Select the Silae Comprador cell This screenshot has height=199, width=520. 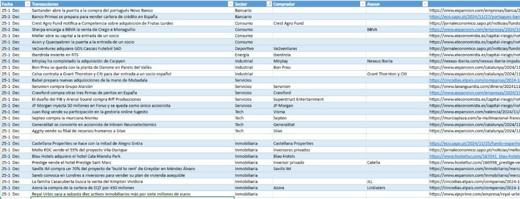(319, 131)
